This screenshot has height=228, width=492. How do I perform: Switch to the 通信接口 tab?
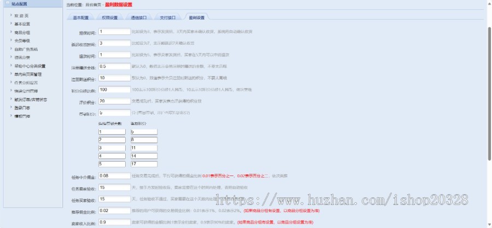tap(139, 17)
